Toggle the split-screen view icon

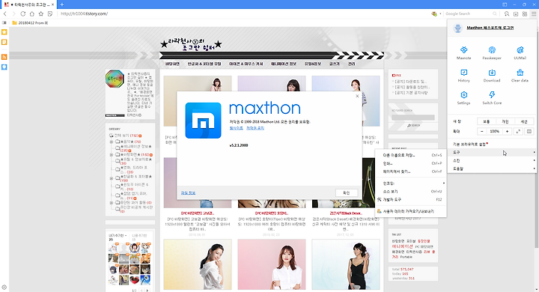[x=529, y=131]
